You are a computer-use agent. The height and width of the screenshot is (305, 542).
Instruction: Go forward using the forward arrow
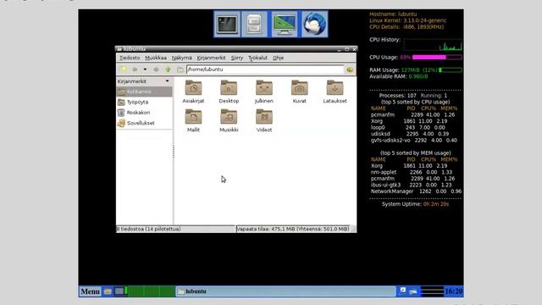click(156, 69)
